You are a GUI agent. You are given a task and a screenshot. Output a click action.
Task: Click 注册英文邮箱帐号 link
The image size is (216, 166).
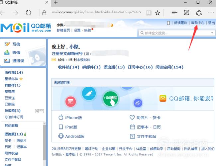click(67, 53)
